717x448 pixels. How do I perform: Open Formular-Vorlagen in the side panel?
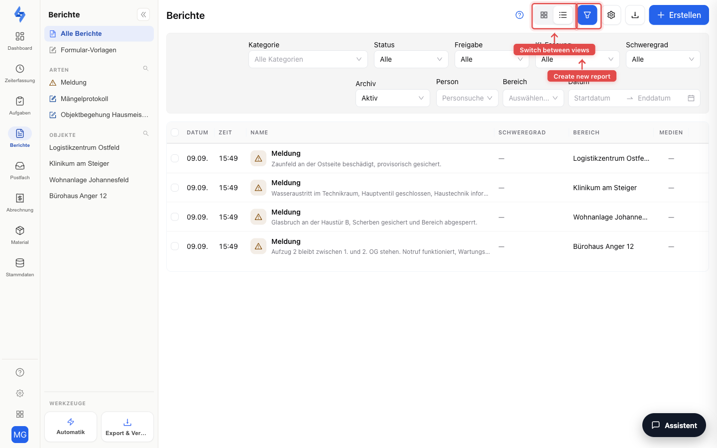(x=99, y=50)
